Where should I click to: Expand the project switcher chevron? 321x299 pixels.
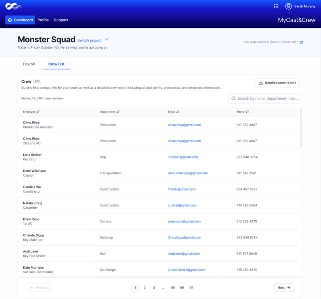pos(107,39)
